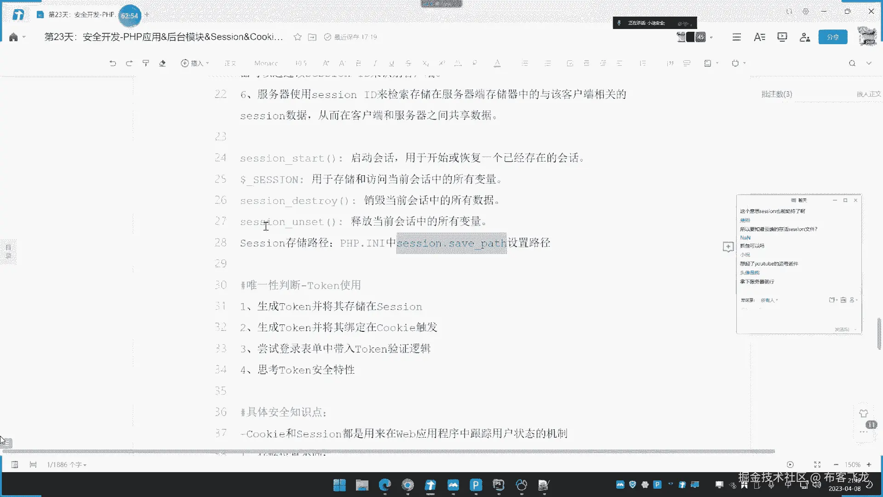Open the presentation mode icon
Viewport: 883px width, 497px height.
[782, 37]
